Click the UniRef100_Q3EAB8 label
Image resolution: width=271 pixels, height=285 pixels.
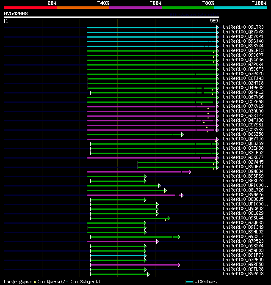(x=243, y=148)
